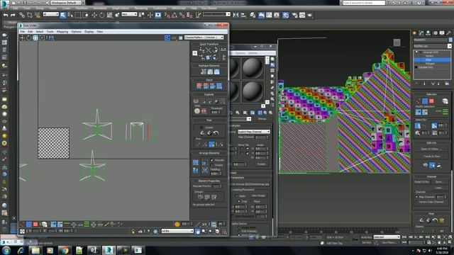
Task: Click the Open UV Editor button
Action: [431, 149]
